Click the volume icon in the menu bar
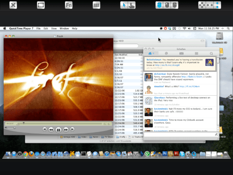This screenshot has height=175, width=233. click(x=189, y=28)
